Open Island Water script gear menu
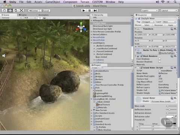Screen dimensions: 180x135 coord(175,67)
